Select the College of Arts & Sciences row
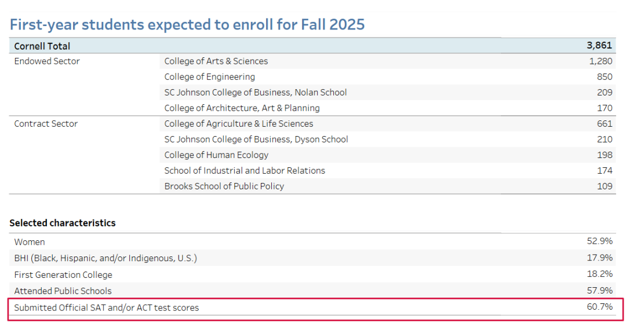Screen dimensions: 626x330 pyautogui.click(x=216, y=61)
